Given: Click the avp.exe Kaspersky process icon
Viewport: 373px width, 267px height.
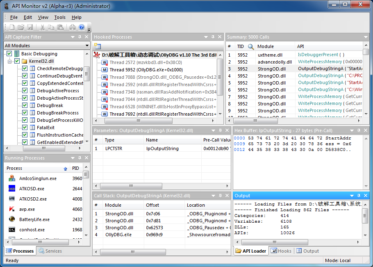Looking at the screenshot, I should [x=12, y=209].
